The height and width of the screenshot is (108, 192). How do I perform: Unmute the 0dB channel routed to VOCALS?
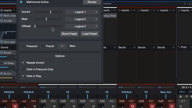coord(133,106)
